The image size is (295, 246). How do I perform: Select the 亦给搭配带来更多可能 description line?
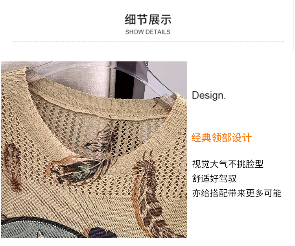(237, 193)
